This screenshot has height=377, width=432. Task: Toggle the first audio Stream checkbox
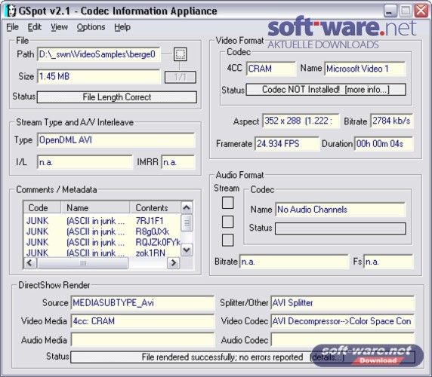click(x=227, y=203)
